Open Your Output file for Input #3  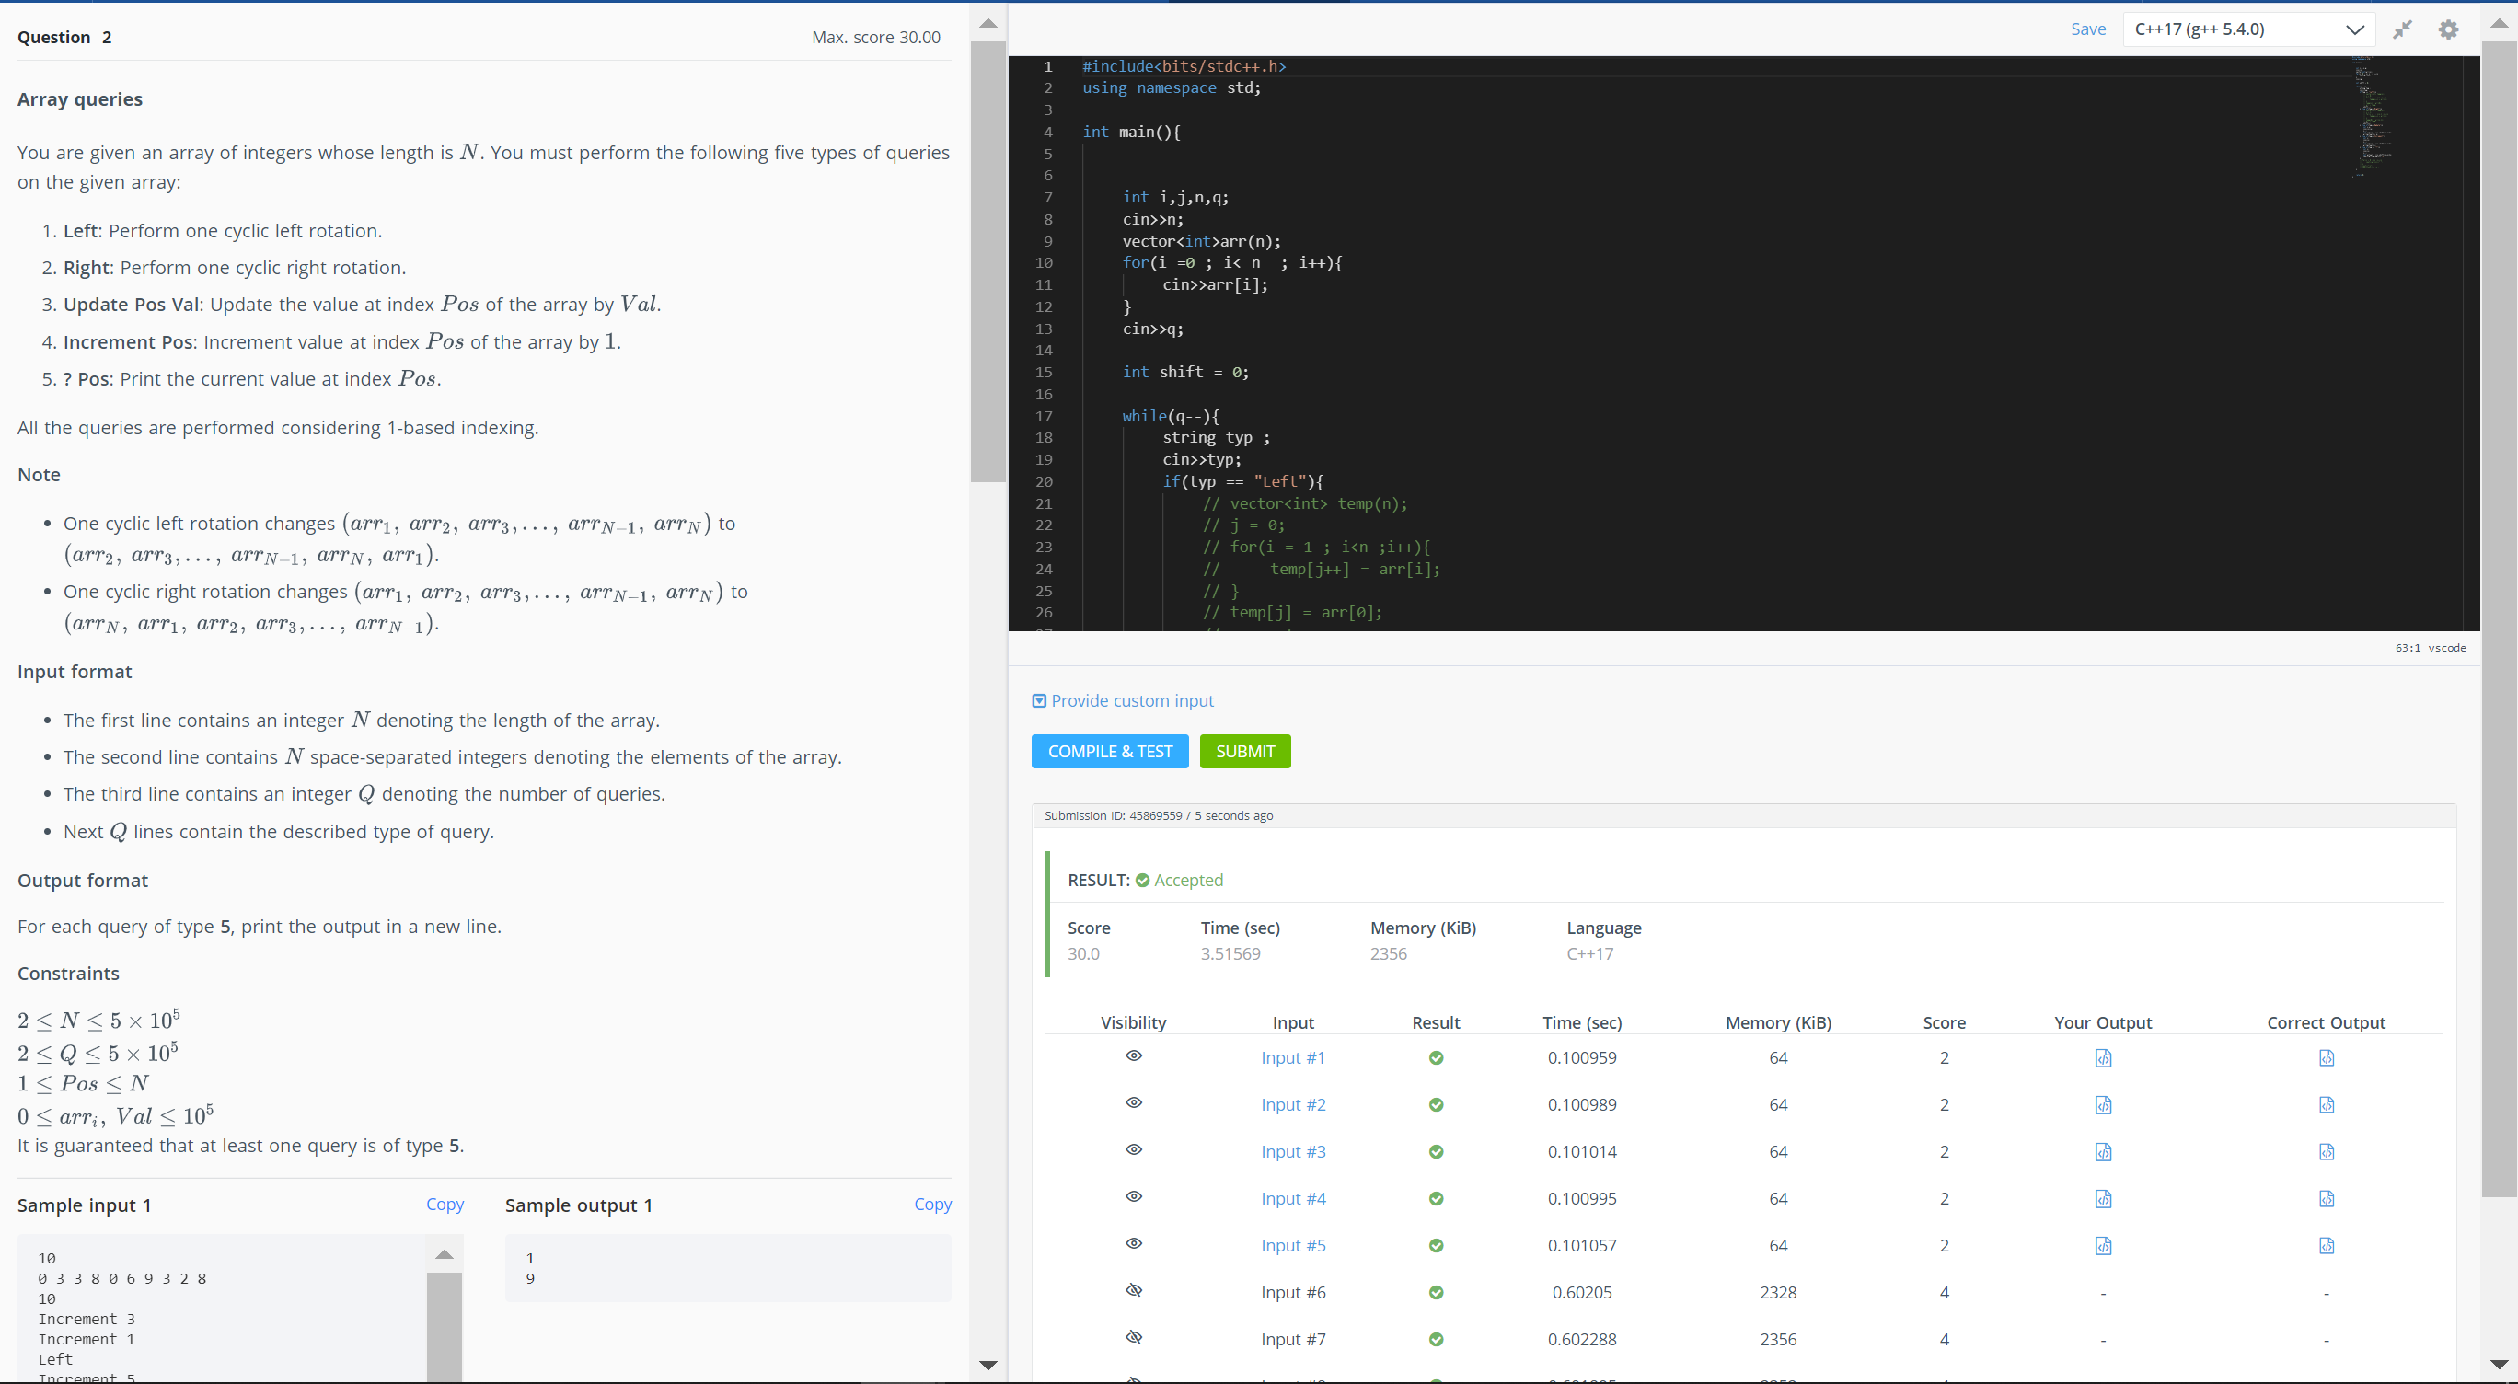click(x=2103, y=1151)
